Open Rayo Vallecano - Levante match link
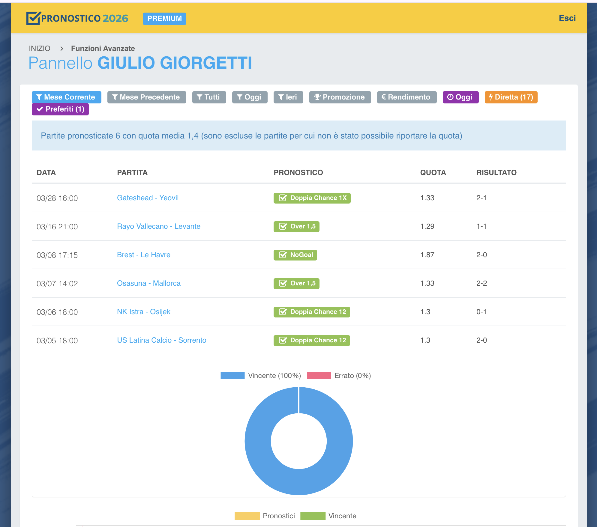The height and width of the screenshot is (527, 597). (158, 226)
